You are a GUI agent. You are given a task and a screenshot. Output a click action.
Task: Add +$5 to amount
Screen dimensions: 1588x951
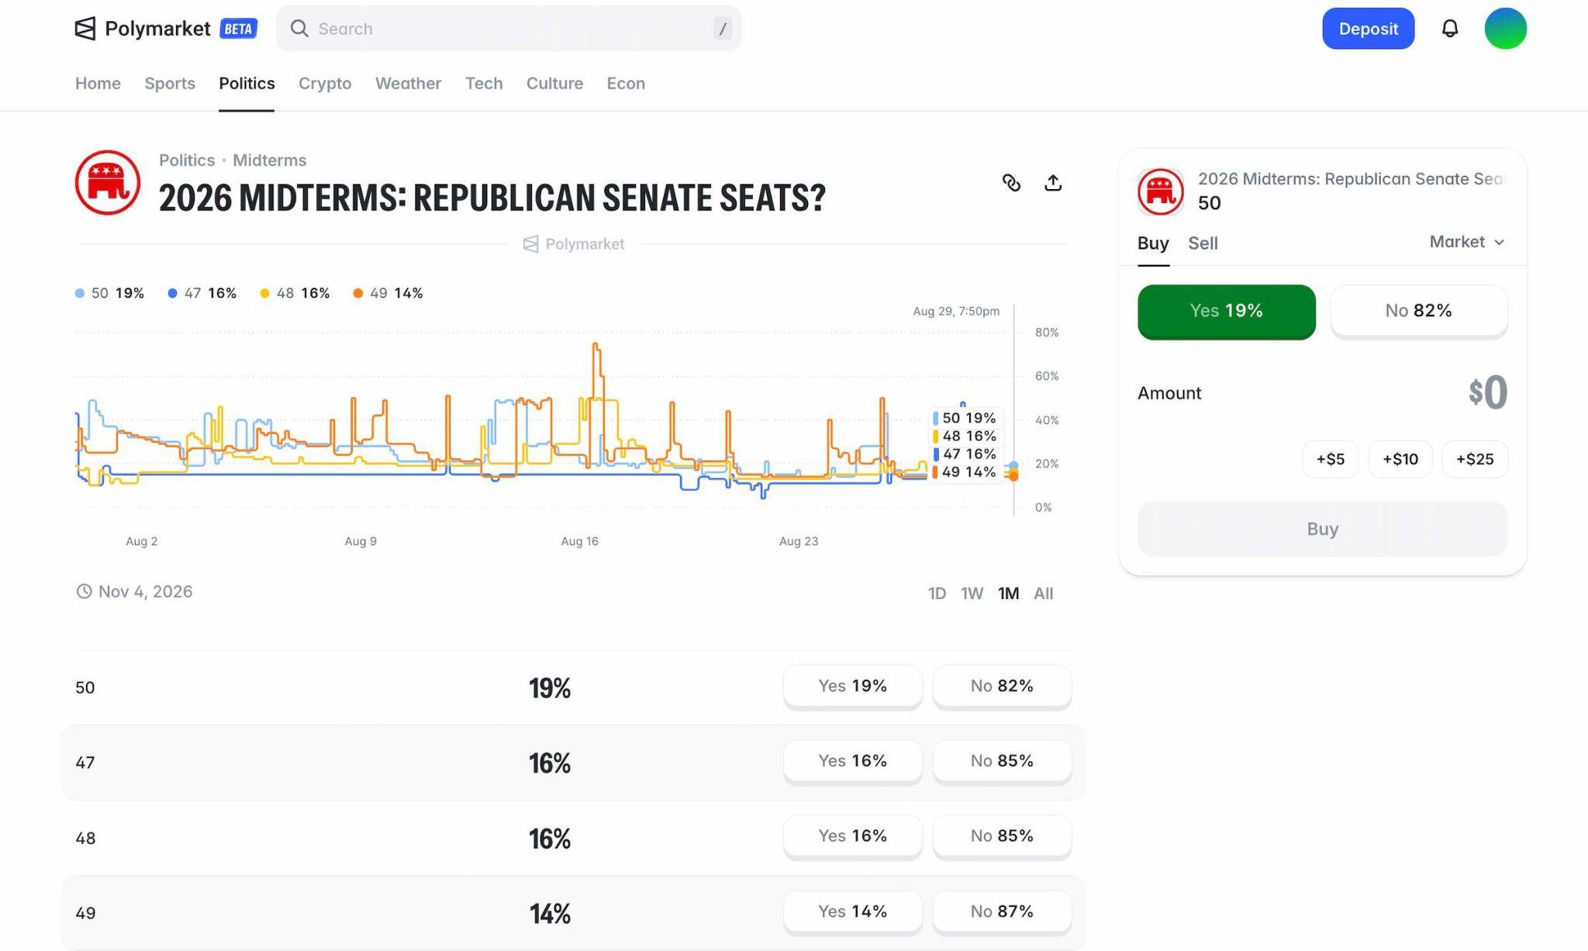pos(1330,459)
